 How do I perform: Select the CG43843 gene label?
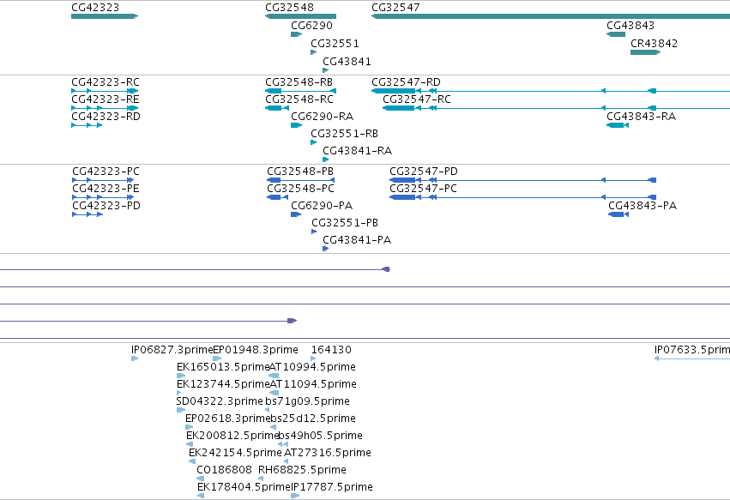tap(630, 26)
